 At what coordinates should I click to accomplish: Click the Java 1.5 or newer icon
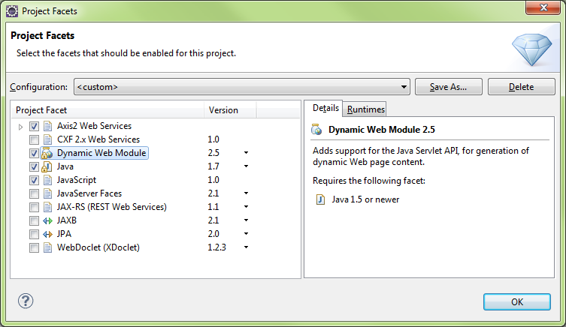coord(320,199)
